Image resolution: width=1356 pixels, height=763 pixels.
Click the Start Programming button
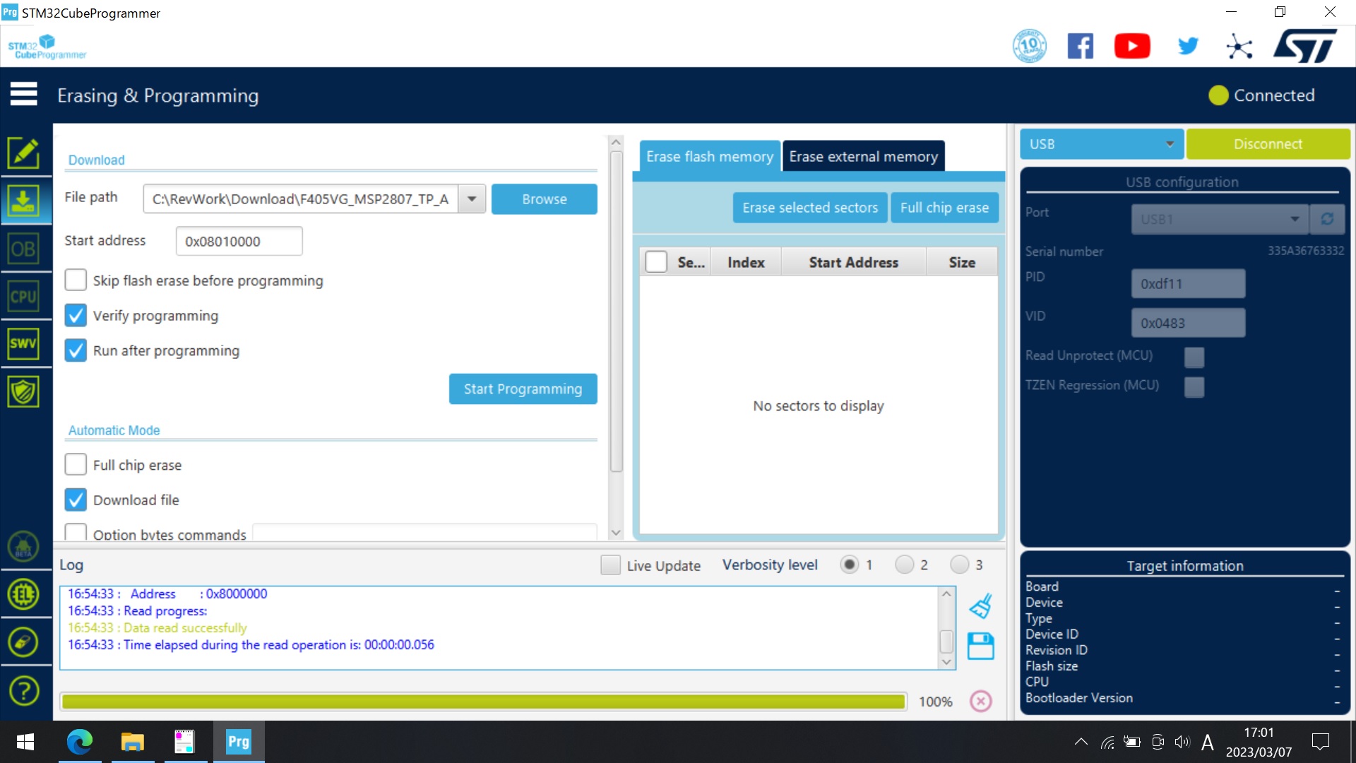pyautogui.click(x=523, y=389)
